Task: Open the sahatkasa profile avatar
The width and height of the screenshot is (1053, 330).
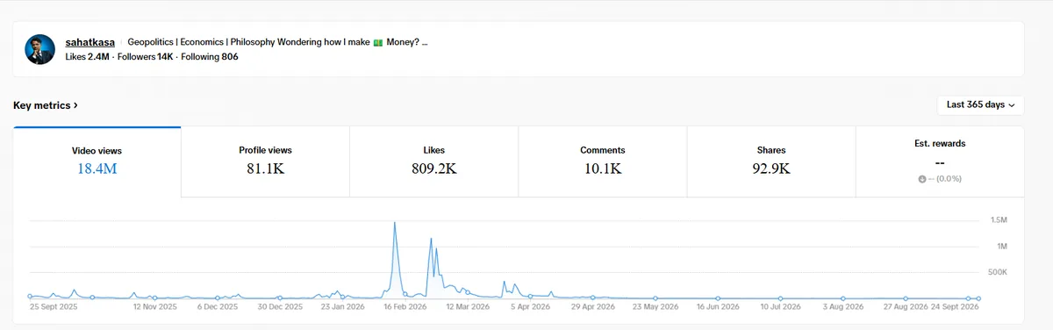Action: coord(39,49)
